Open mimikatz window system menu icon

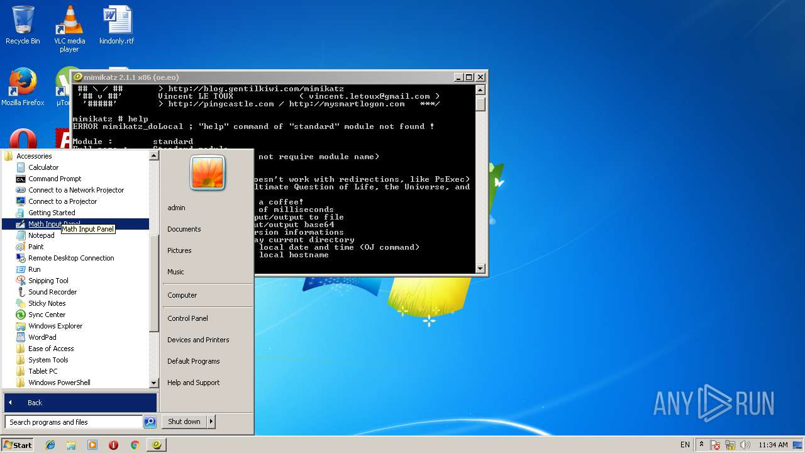pyautogui.click(x=78, y=77)
